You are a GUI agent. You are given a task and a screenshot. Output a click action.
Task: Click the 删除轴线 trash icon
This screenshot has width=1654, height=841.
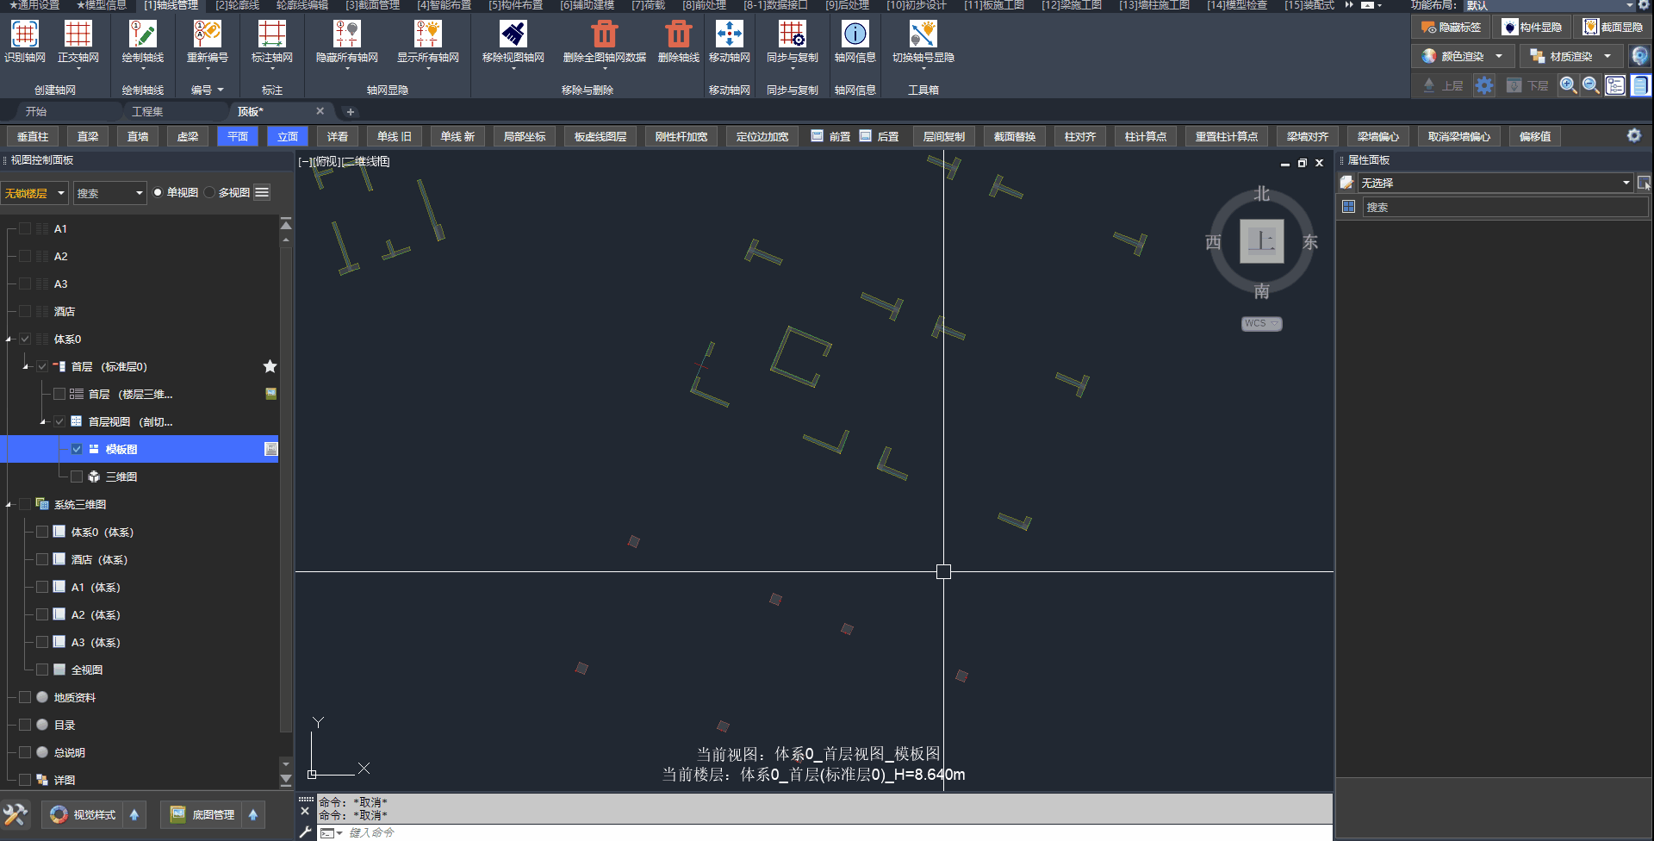678,34
